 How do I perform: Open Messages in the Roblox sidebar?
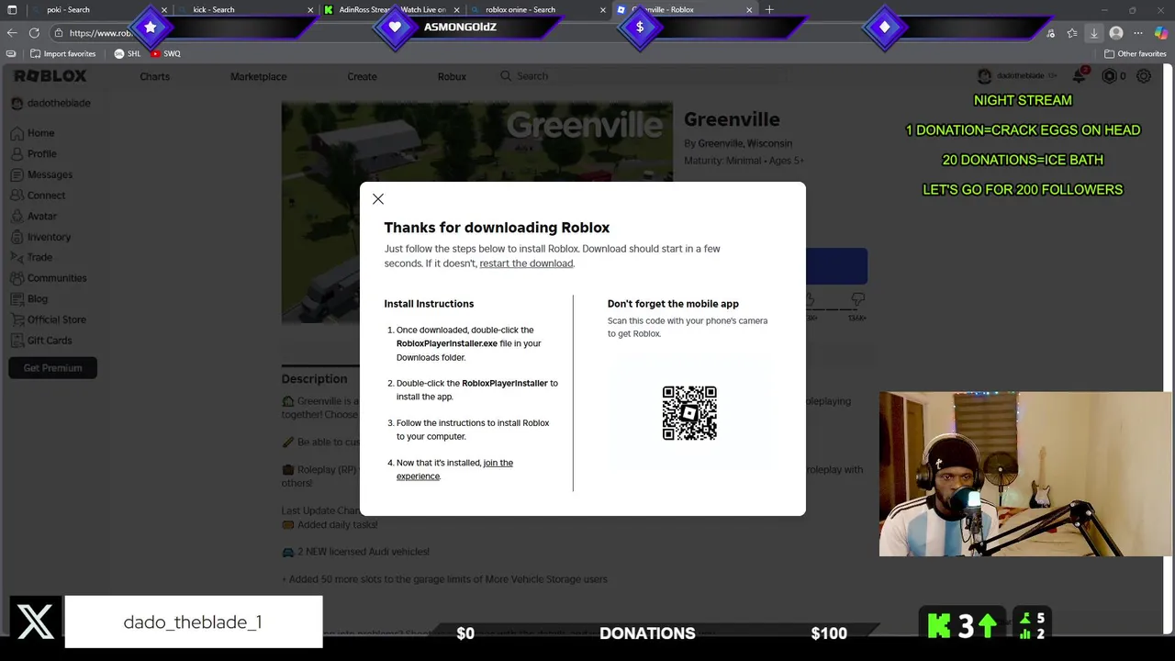click(x=41, y=174)
